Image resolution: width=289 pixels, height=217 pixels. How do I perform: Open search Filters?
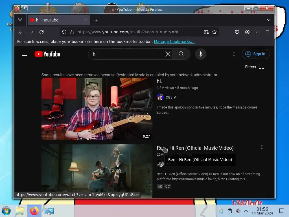pos(255,67)
